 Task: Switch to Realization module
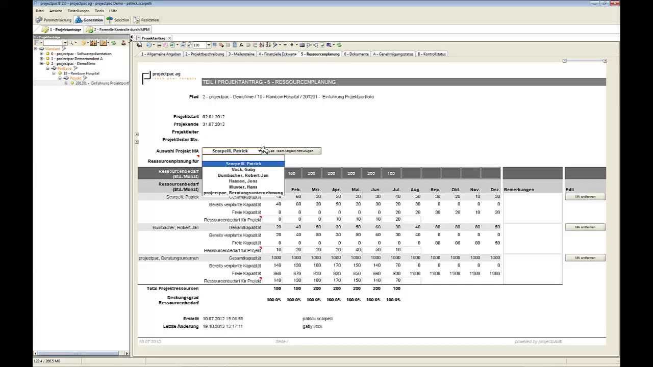[146, 20]
